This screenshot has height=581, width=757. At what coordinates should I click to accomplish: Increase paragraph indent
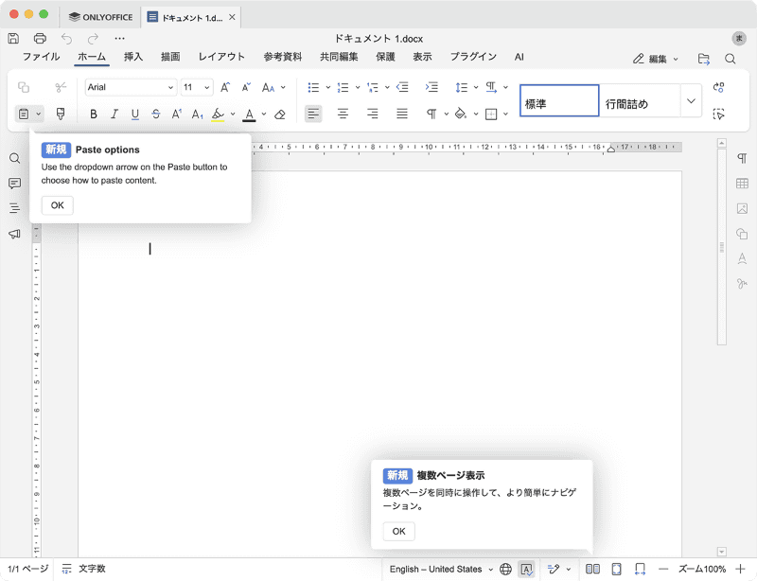431,87
